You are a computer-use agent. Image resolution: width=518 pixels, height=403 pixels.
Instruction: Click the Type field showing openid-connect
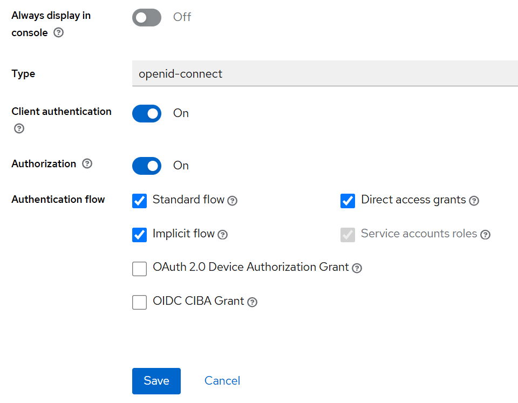[x=324, y=74]
